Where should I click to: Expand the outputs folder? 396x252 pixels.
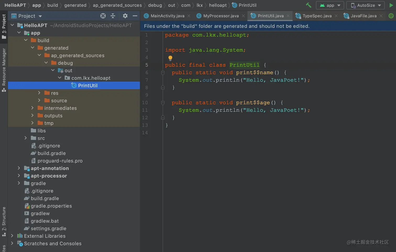(32, 116)
